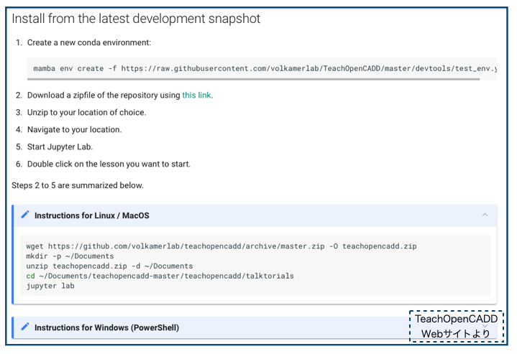
Task: Collapse the Linux / MacOS instructions chevron
Action: pos(485,215)
